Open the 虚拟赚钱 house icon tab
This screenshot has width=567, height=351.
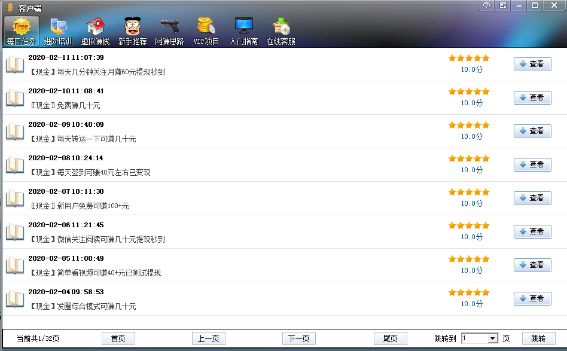(x=95, y=32)
